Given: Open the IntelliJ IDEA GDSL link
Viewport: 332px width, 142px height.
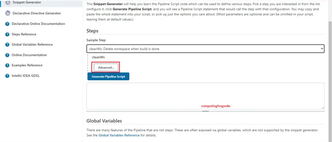Looking at the screenshot, I should click(x=26, y=76).
